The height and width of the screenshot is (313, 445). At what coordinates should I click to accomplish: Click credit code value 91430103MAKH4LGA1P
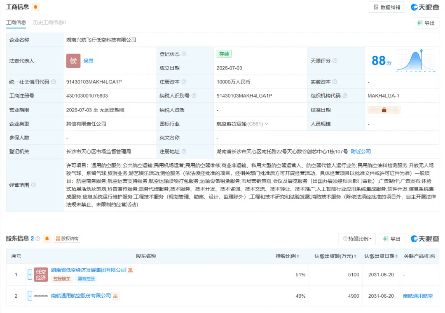(x=94, y=82)
